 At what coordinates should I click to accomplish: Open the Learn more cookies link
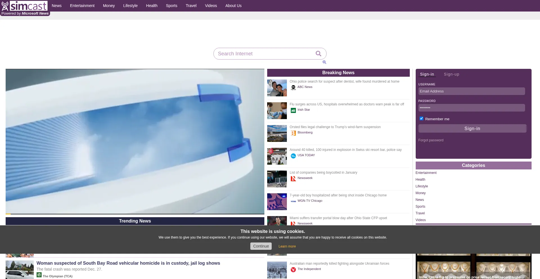[x=287, y=246]
